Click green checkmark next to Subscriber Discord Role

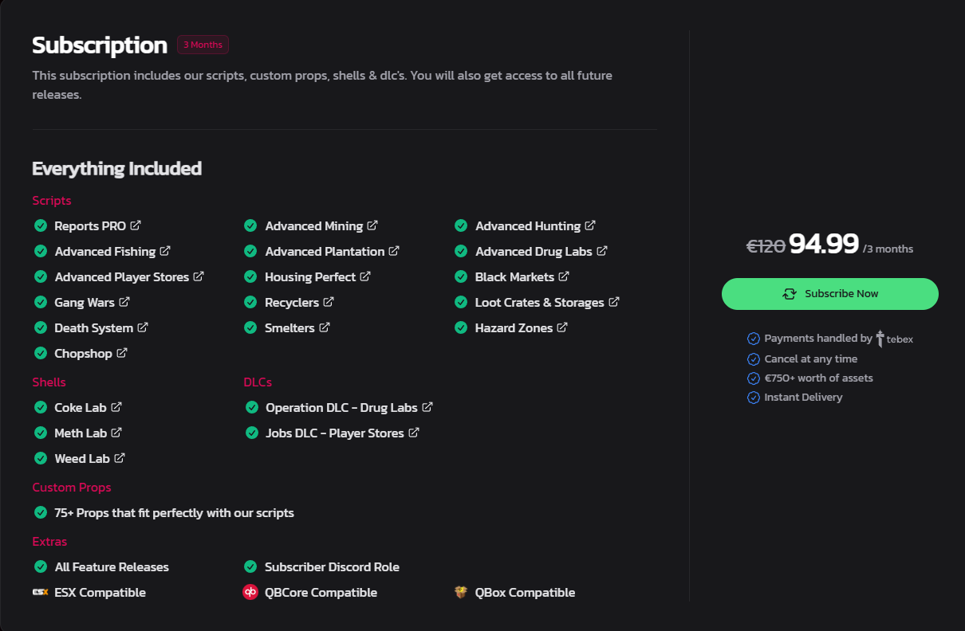250,566
